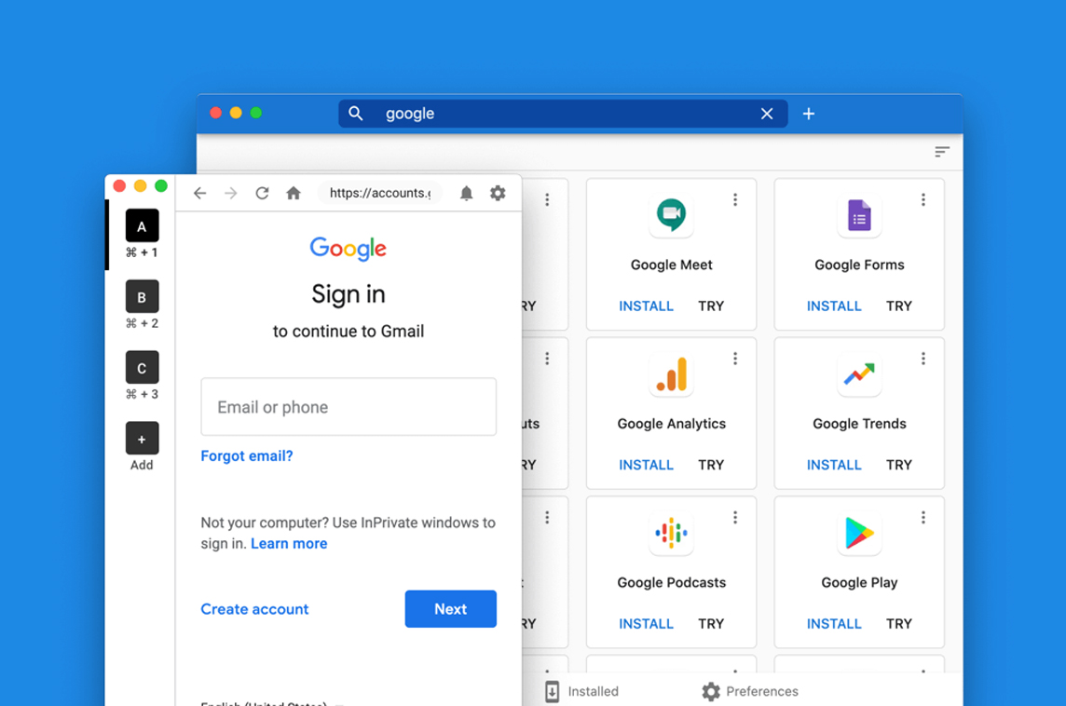Open Google Podcasts card options menu
This screenshot has height=706, width=1066.
click(x=735, y=518)
